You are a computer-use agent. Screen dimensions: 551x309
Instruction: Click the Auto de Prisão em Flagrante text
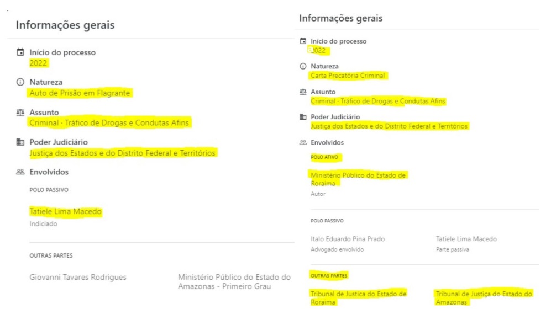(80, 93)
